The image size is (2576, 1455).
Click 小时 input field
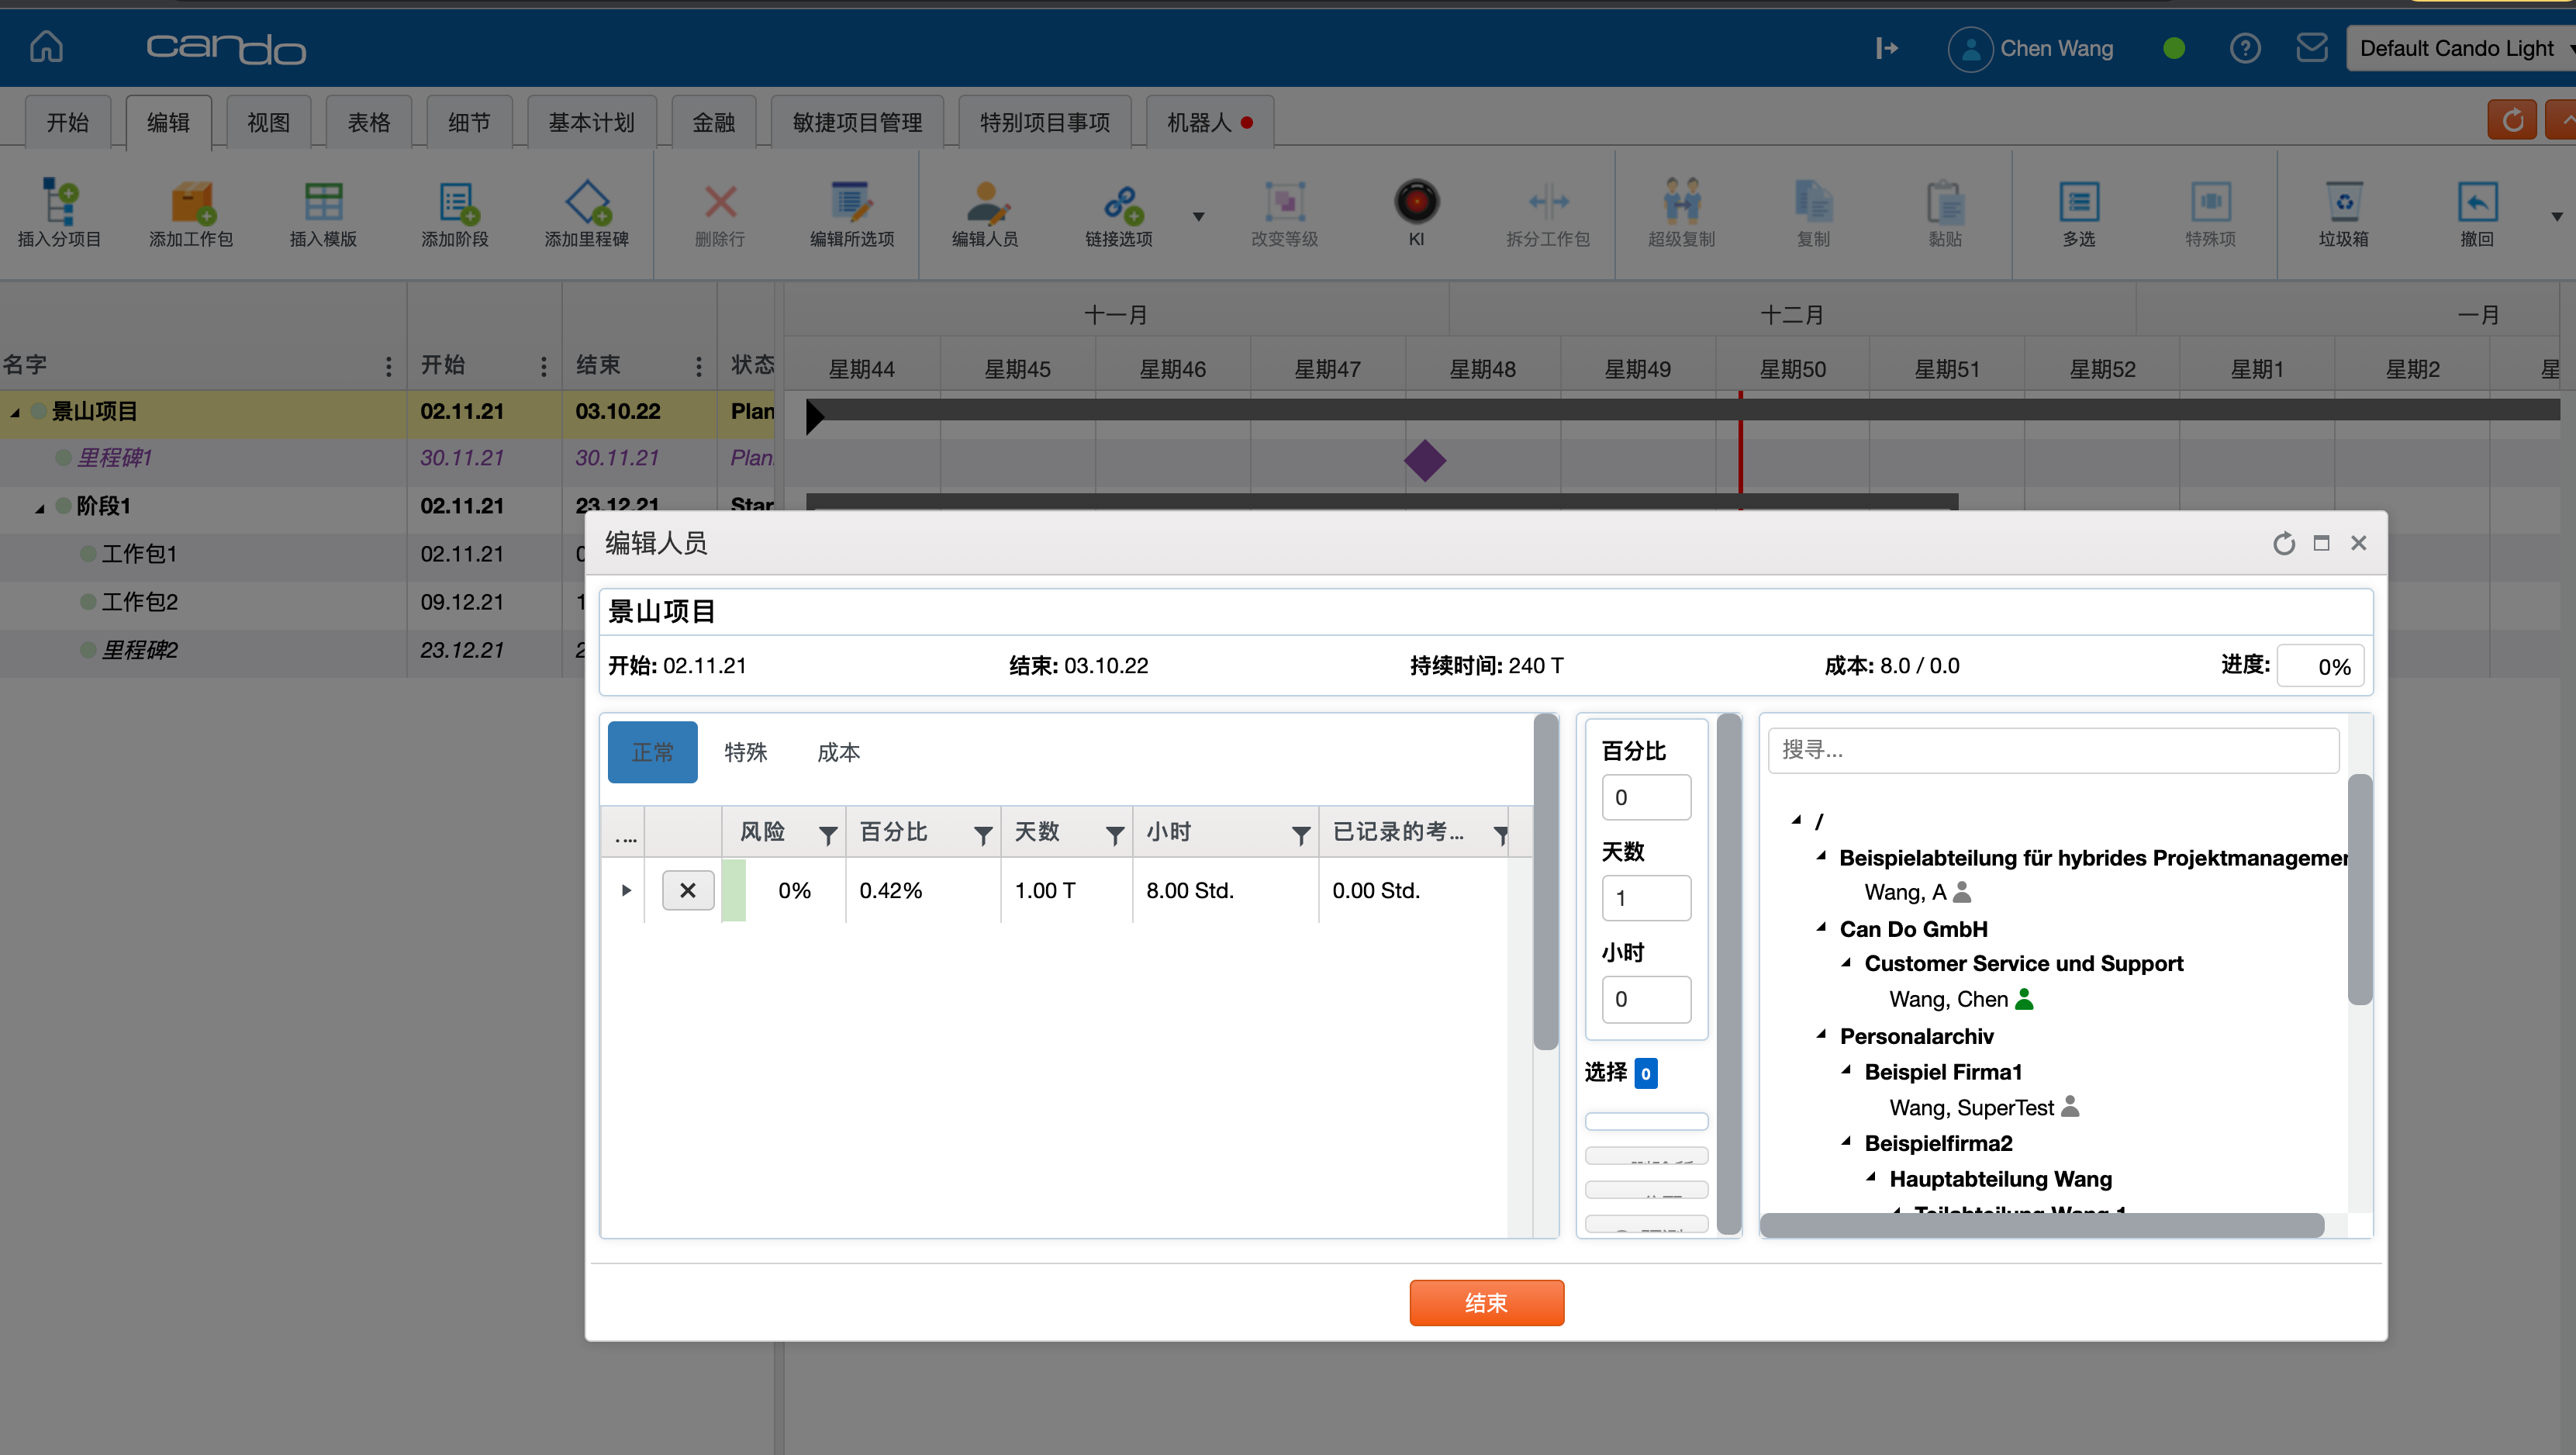click(1646, 999)
